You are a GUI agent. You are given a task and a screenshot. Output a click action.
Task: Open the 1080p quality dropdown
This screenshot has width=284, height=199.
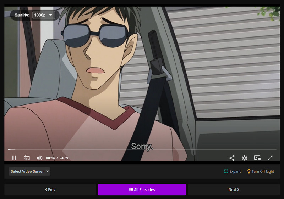click(x=43, y=15)
